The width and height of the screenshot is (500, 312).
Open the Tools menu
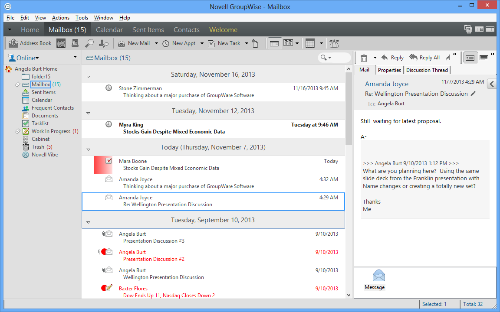[x=82, y=18]
